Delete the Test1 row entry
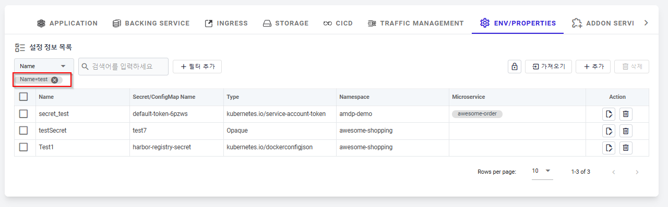668x207 pixels. 626,148
